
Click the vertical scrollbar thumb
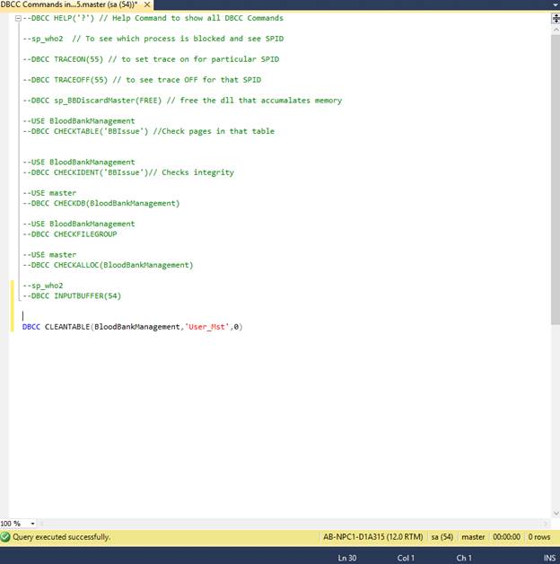[556, 180]
